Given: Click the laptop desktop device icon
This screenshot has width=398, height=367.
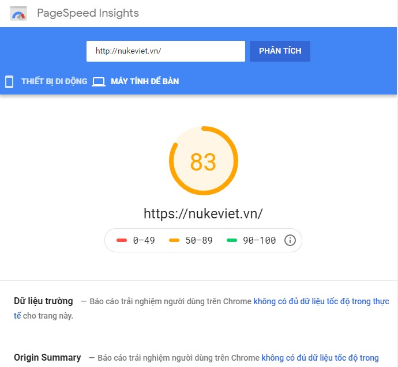Looking at the screenshot, I should point(99,82).
